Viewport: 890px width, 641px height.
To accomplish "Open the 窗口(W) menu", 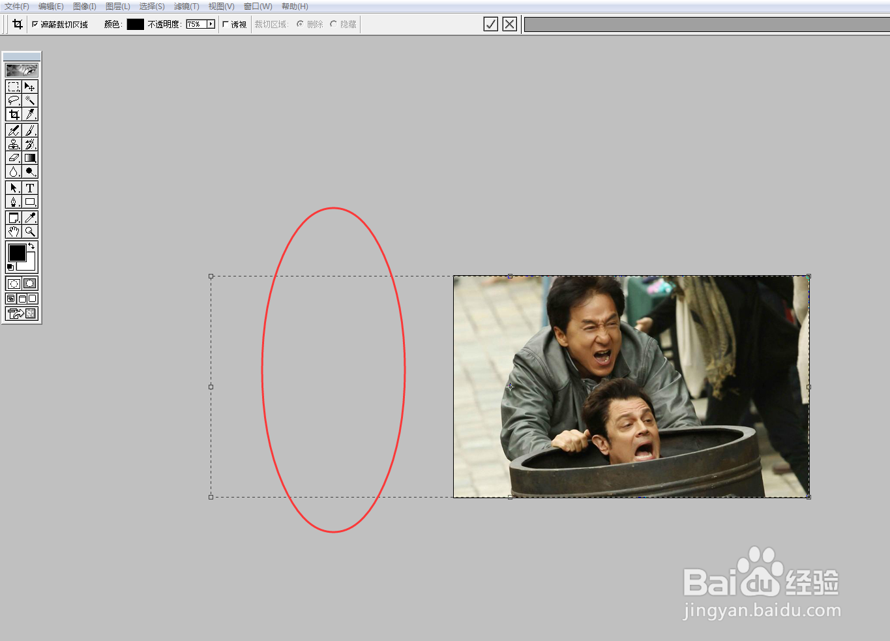I will pyautogui.click(x=258, y=6).
